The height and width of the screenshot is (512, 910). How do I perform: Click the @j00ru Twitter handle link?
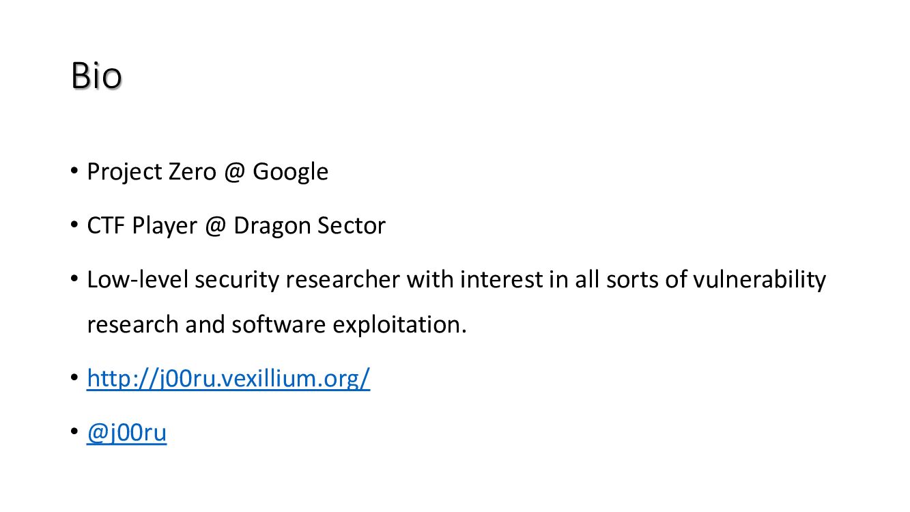[x=126, y=433]
